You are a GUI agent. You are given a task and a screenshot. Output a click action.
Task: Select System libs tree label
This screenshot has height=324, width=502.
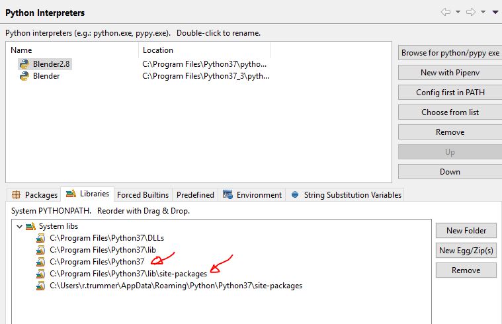point(59,226)
